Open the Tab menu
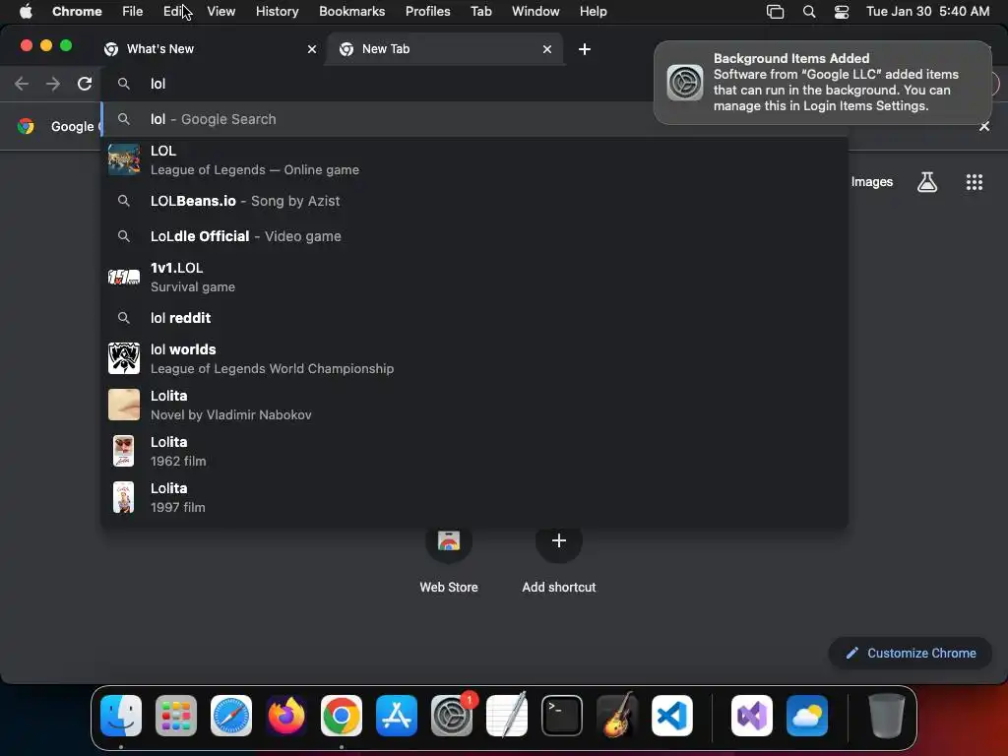Viewport: 1008px width, 756px height. (480, 12)
